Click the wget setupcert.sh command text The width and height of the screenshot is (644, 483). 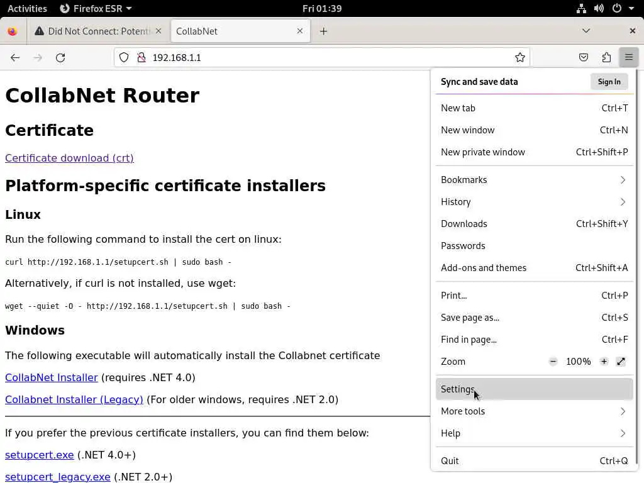tap(147, 306)
